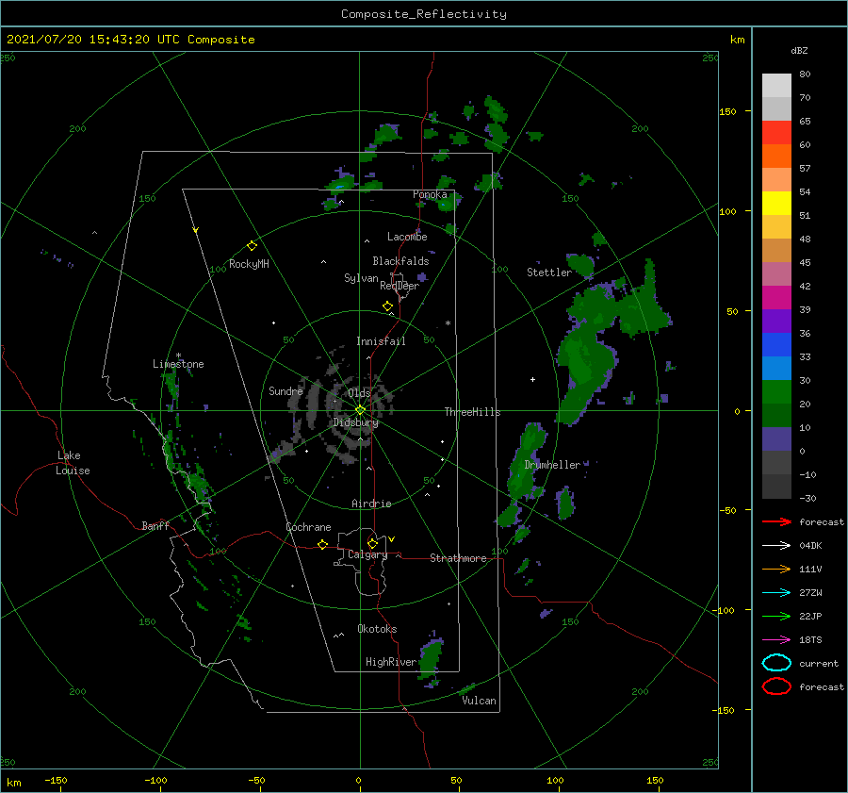
Task: Click the ThreeHills town label
Action: (472, 412)
